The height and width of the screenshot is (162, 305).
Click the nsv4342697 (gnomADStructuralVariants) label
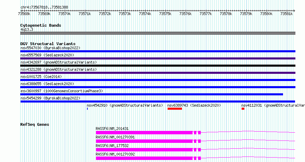(59, 62)
